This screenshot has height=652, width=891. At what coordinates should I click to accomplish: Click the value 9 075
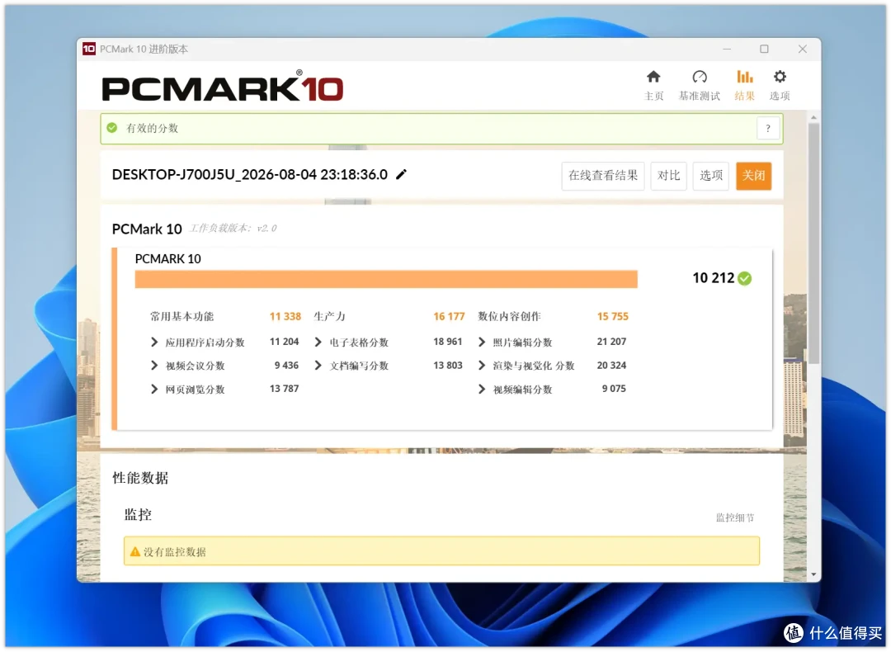pyautogui.click(x=614, y=389)
